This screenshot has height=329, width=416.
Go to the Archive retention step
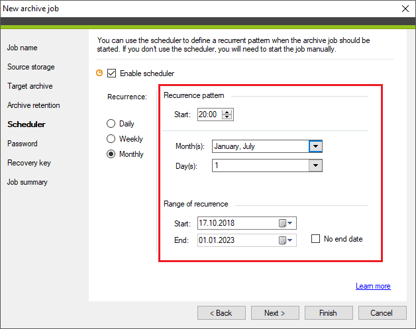point(33,105)
